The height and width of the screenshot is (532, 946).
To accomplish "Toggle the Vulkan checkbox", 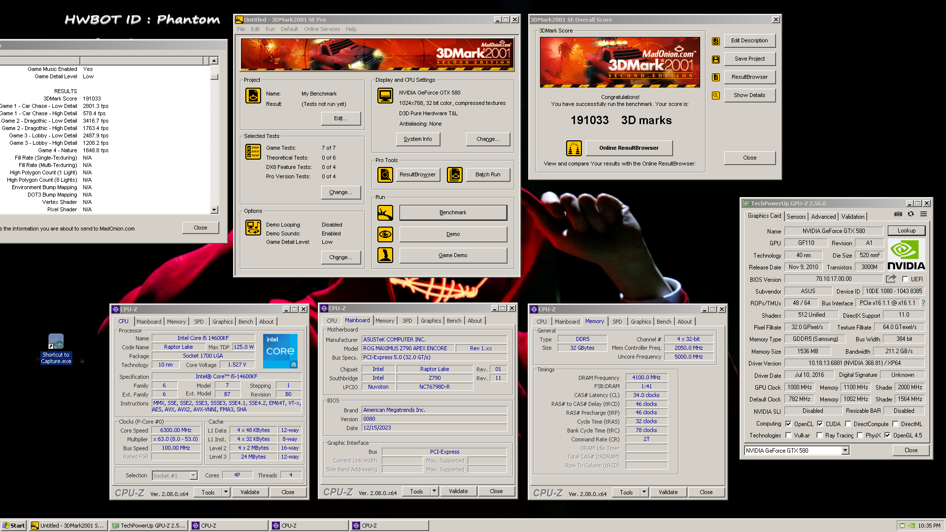I will (788, 435).
